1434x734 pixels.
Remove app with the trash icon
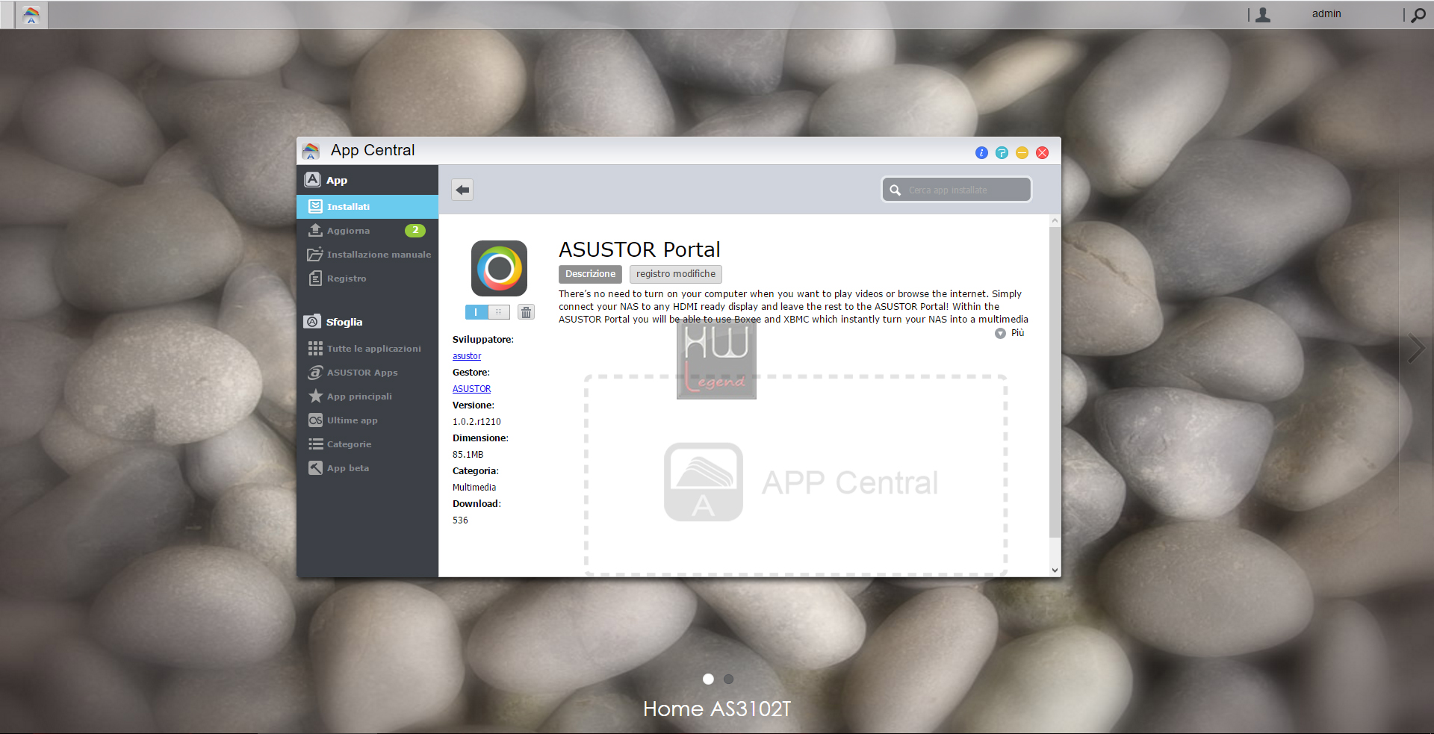tap(526, 312)
